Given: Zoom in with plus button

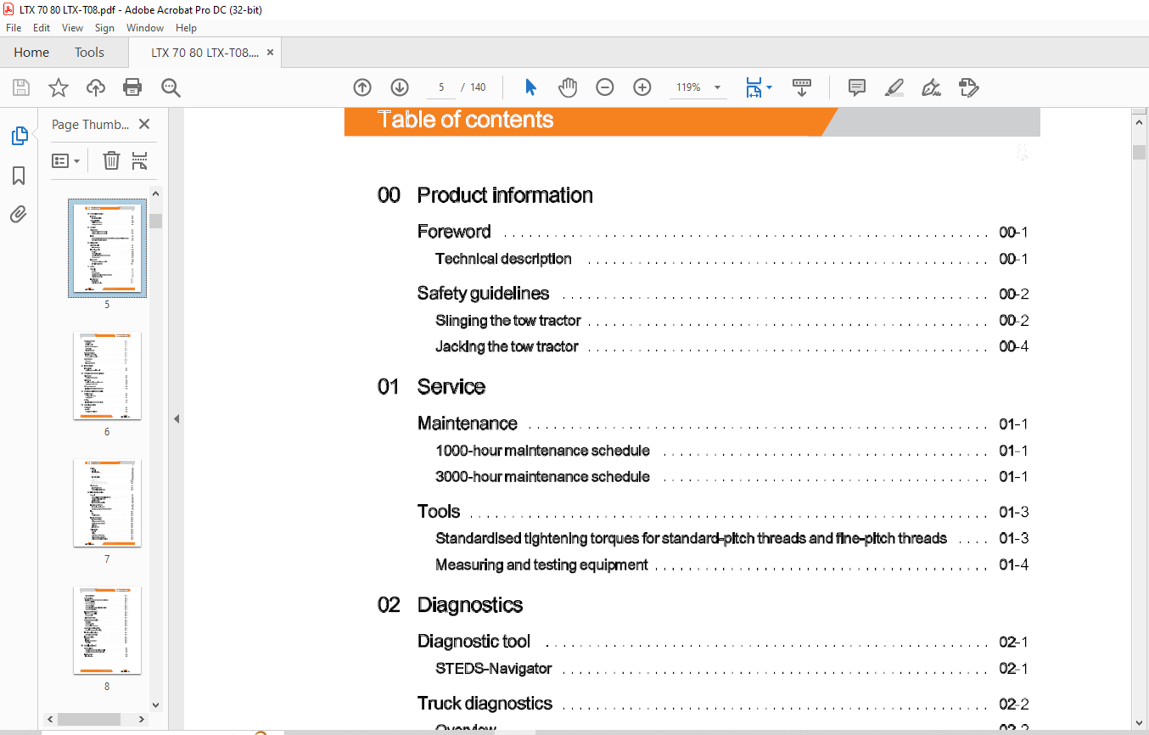Looking at the screenshot, I should (642, 87).
